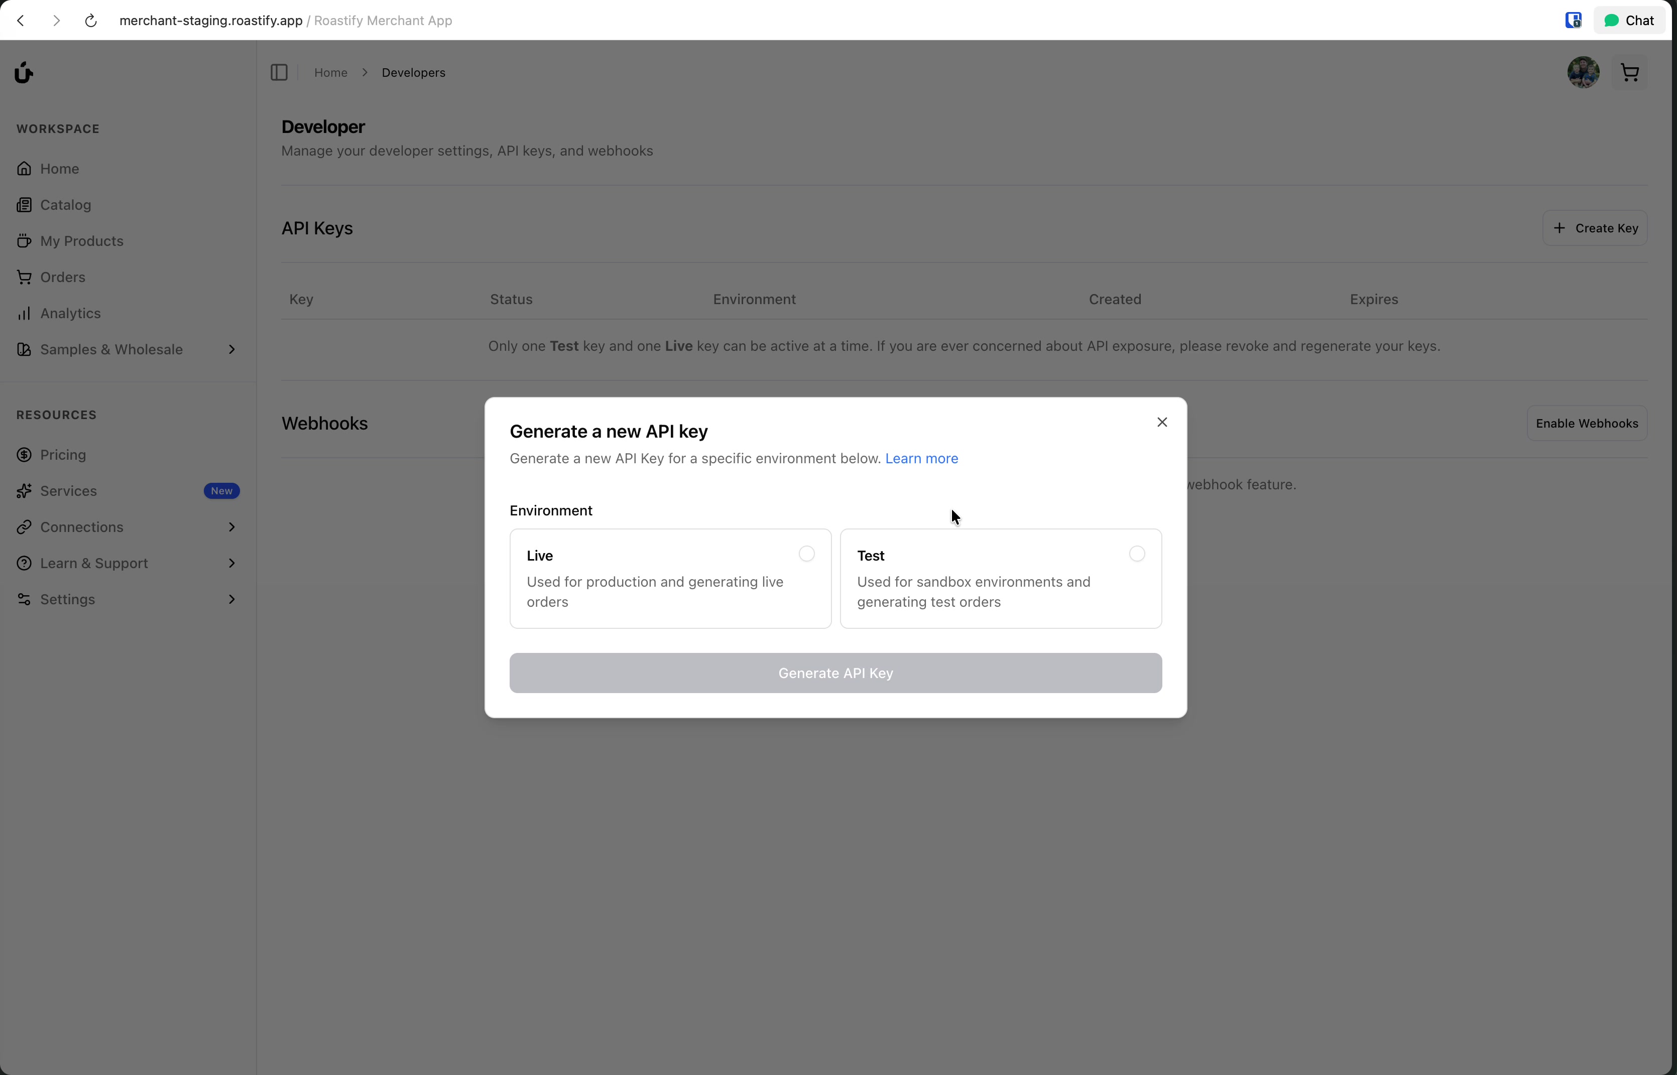Expand Samples & Wholesale submenu

point(232,350)
